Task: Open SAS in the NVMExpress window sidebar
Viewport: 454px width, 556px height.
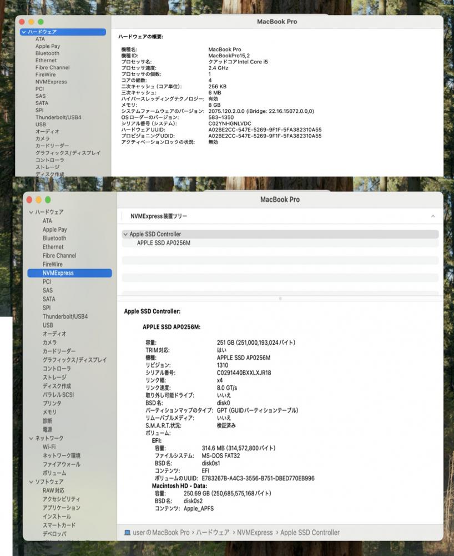Action: [x=47, y=290]
